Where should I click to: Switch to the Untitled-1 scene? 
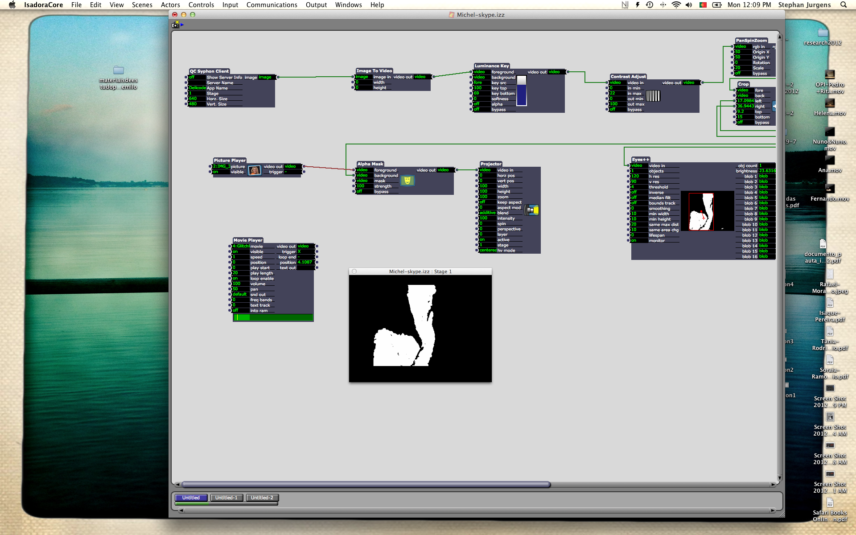[x=226, y=498]
